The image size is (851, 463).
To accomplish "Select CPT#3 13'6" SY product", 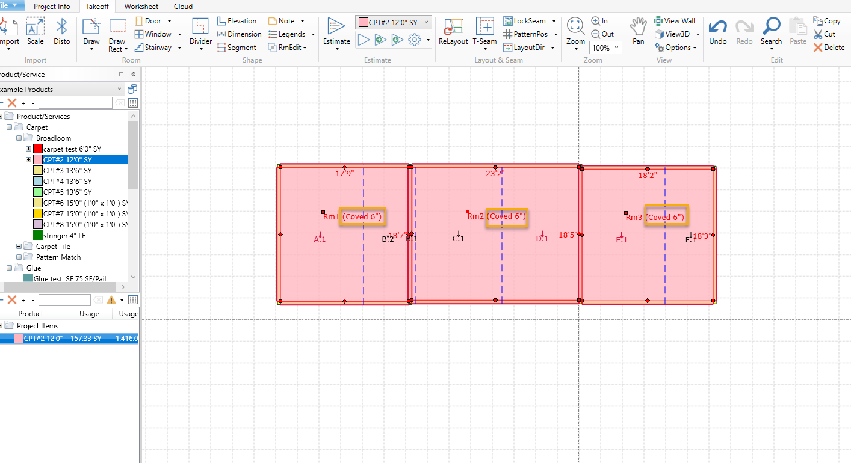I will (67, 171).
